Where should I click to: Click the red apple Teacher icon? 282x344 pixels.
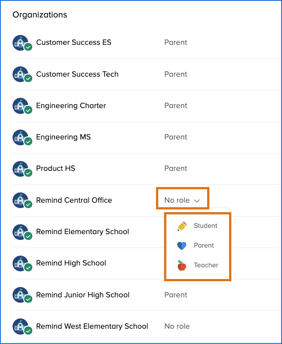[x=182, y=265]
